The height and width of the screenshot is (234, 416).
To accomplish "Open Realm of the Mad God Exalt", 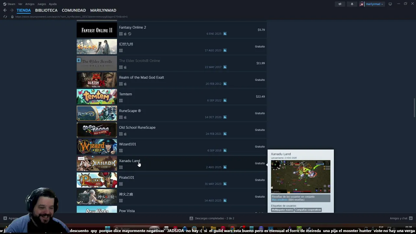I will [172, 80].
